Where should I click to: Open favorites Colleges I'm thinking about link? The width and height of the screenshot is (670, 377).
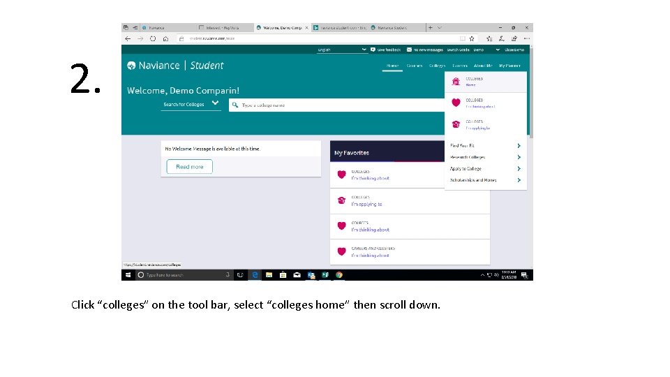(370, 178)
